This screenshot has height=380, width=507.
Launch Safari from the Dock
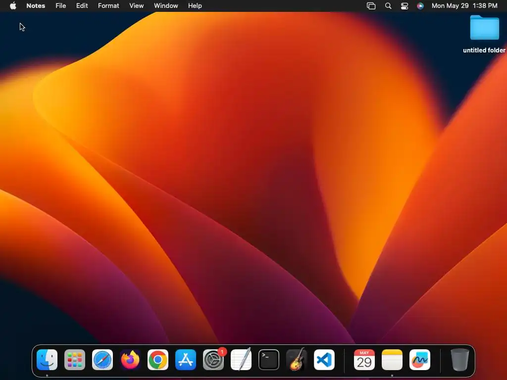(x=102, y=360)
